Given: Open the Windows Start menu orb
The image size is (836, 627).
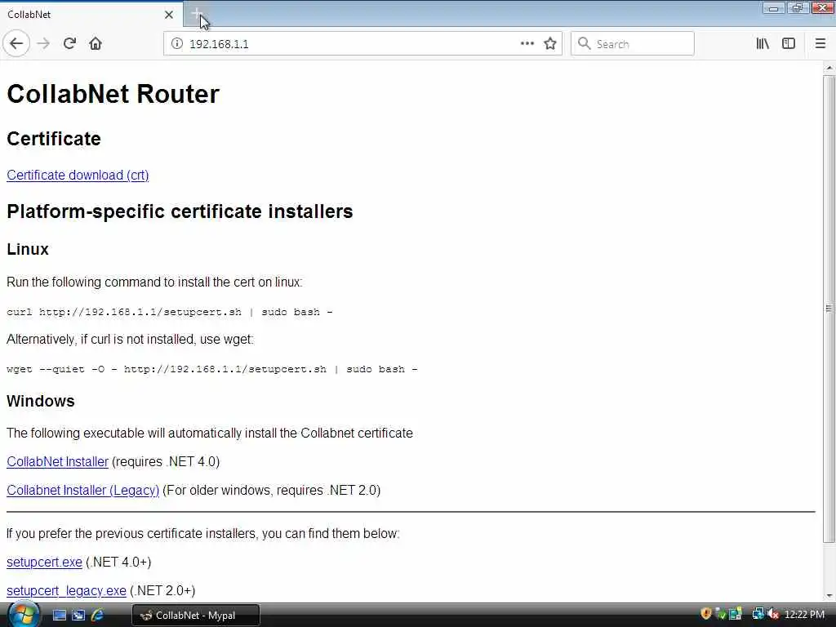Looking at the screenshot, I should pyautogui.click(x=24, y=614).
